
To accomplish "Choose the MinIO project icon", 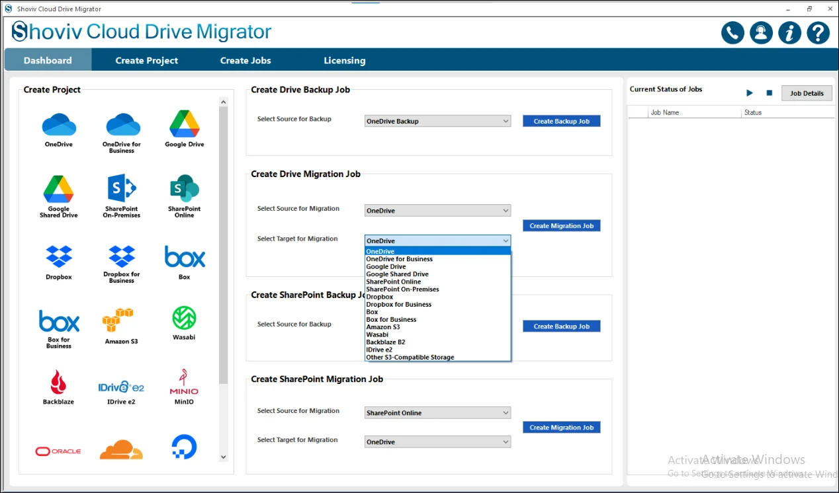I will [x=185, y=387].
